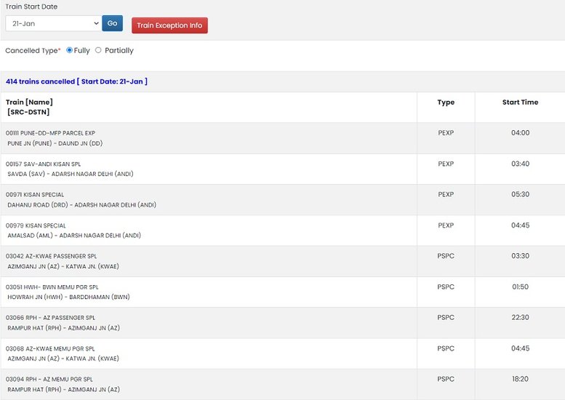Select train 03068 AZ-KWAE MEMU PGR SPL
Viewport: 565px width, 400px height.
tap(50, 349)
